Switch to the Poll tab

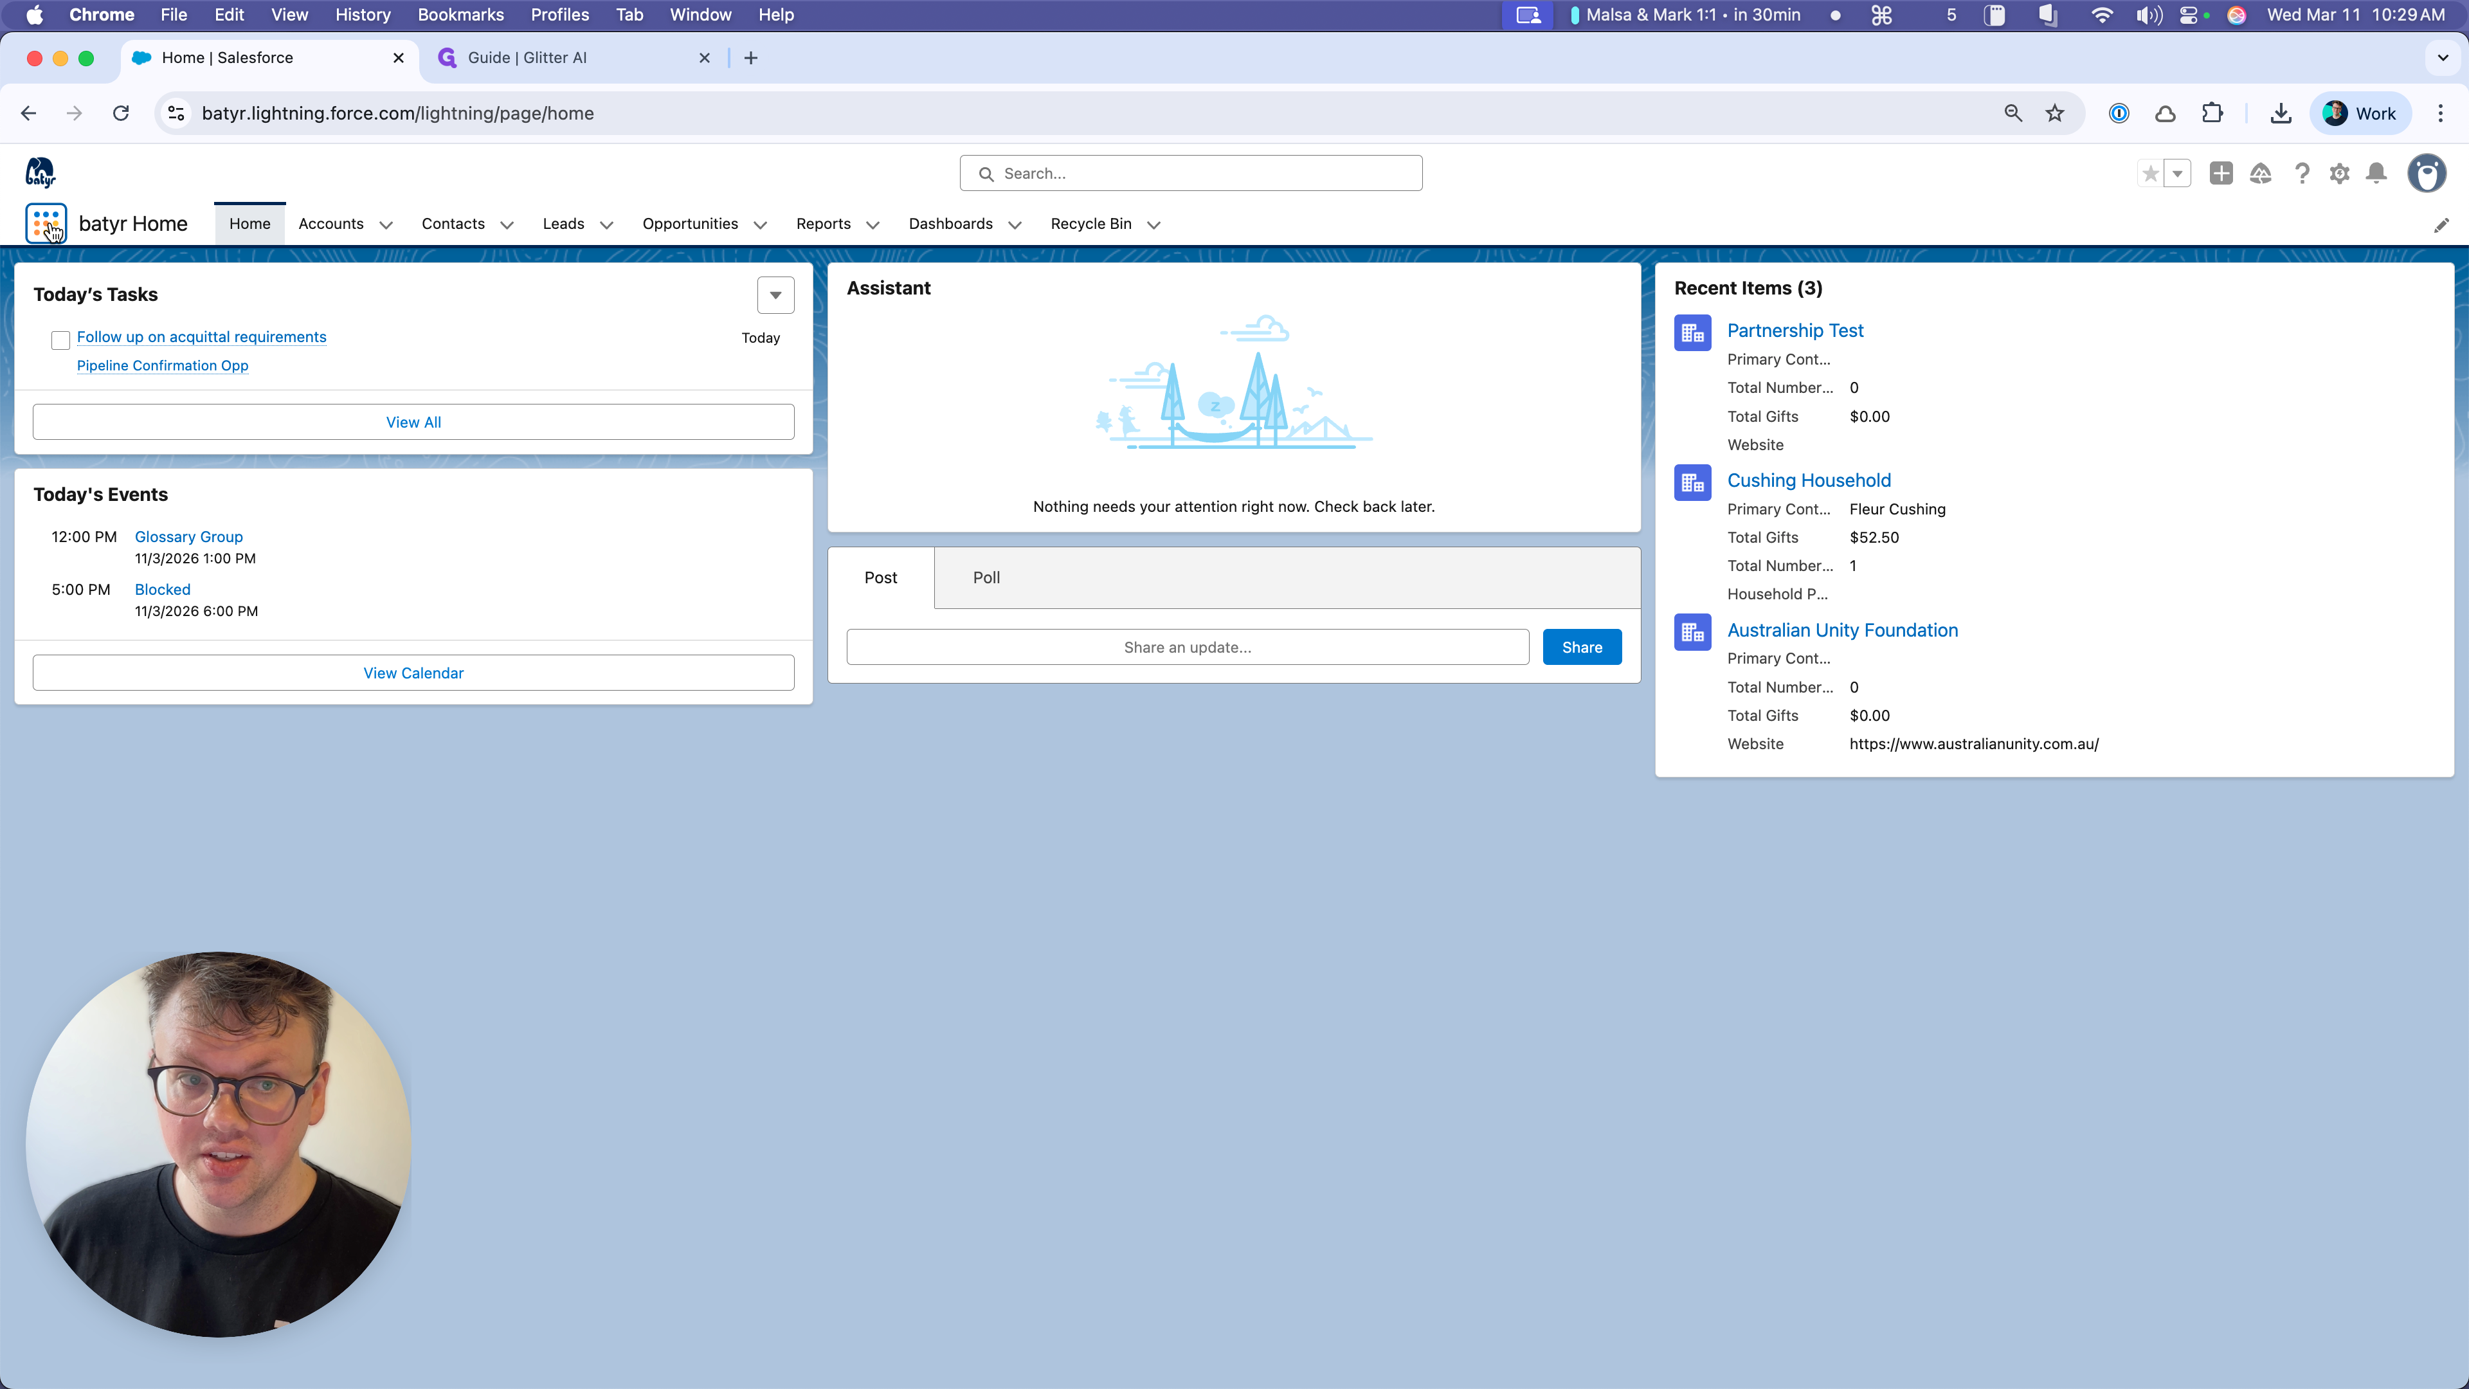pos(986,577)
